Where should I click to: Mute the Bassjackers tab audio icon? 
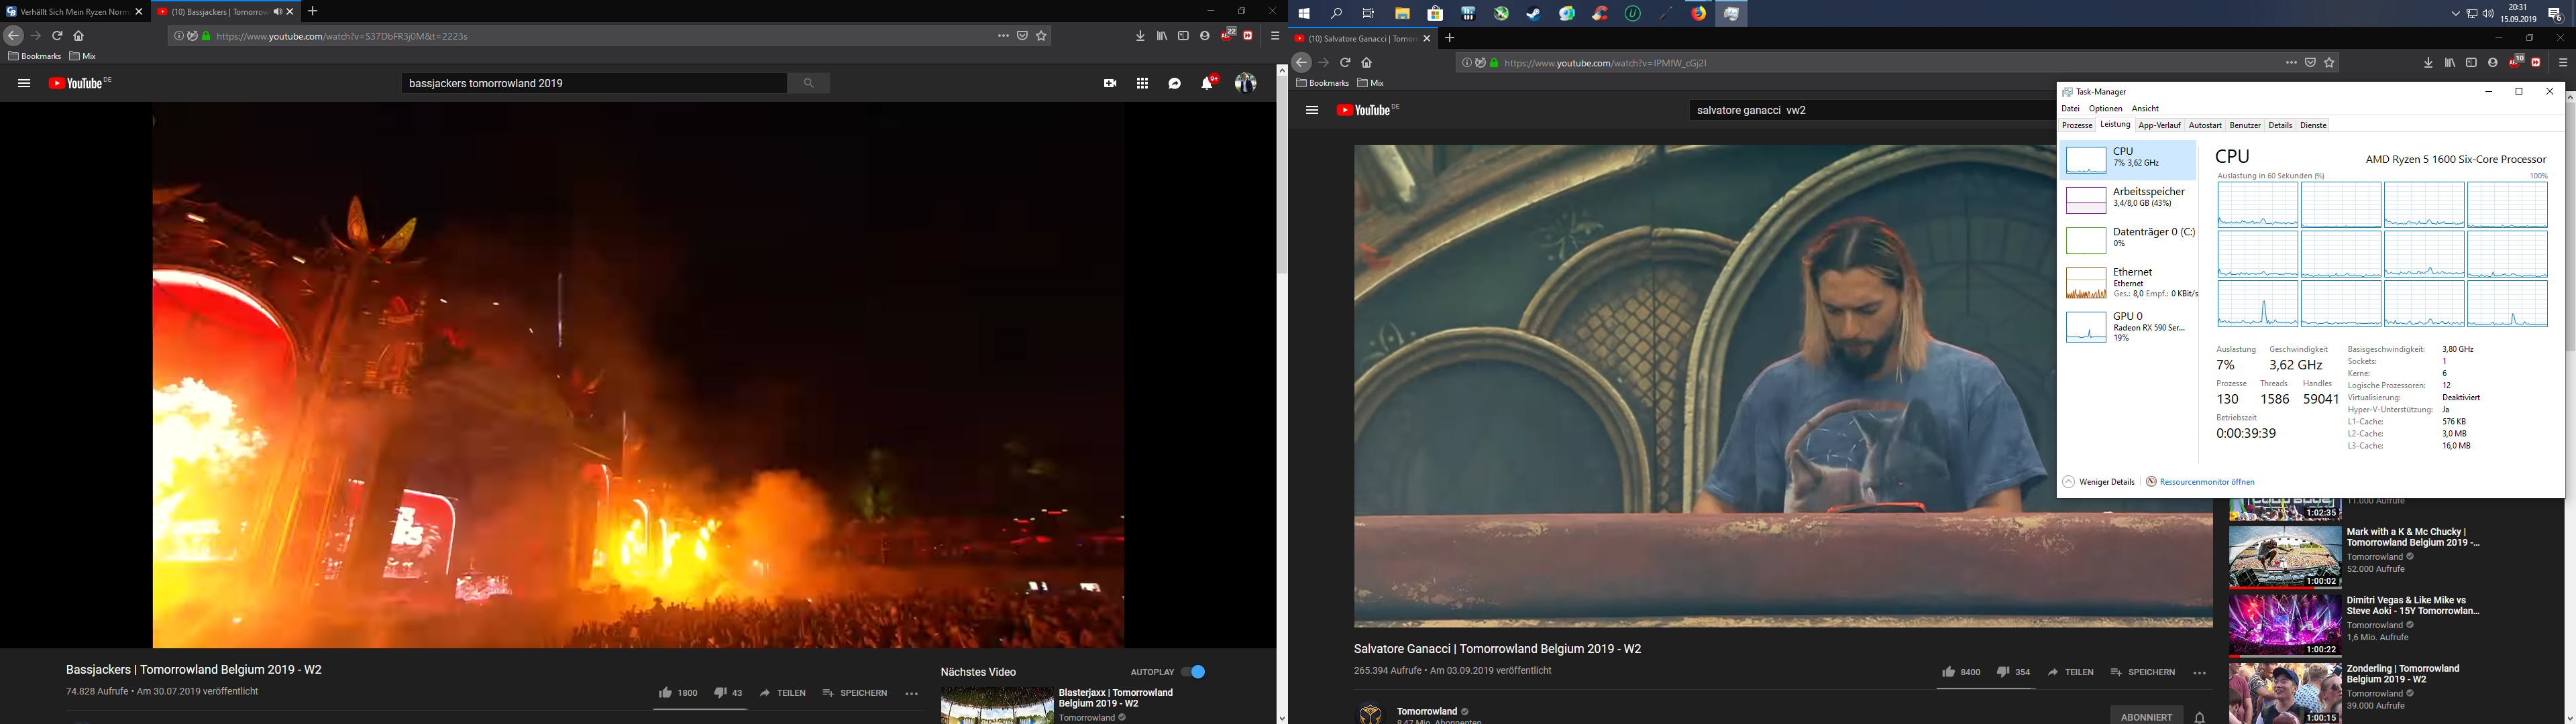coord(277,12)
